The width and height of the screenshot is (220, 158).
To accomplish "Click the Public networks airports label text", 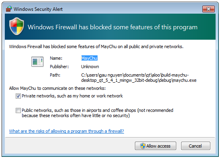I will click(98, 113).
